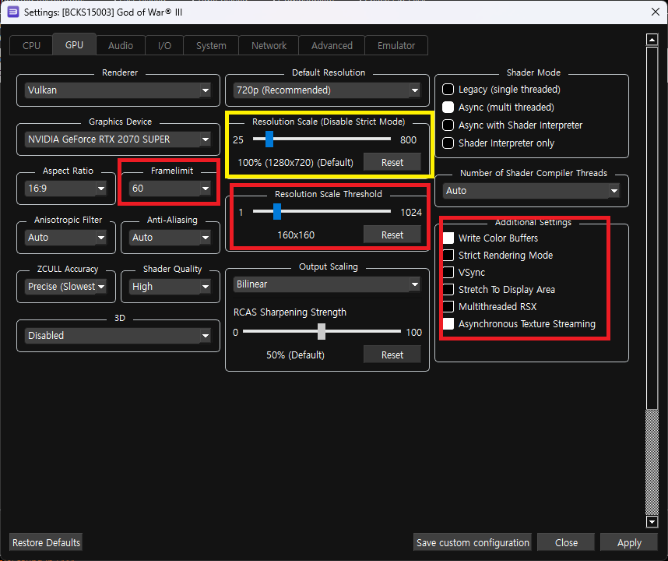This screenshot has width=668, height=561.
Task: Go to the System tab
Action: click(x=211, y=46)
